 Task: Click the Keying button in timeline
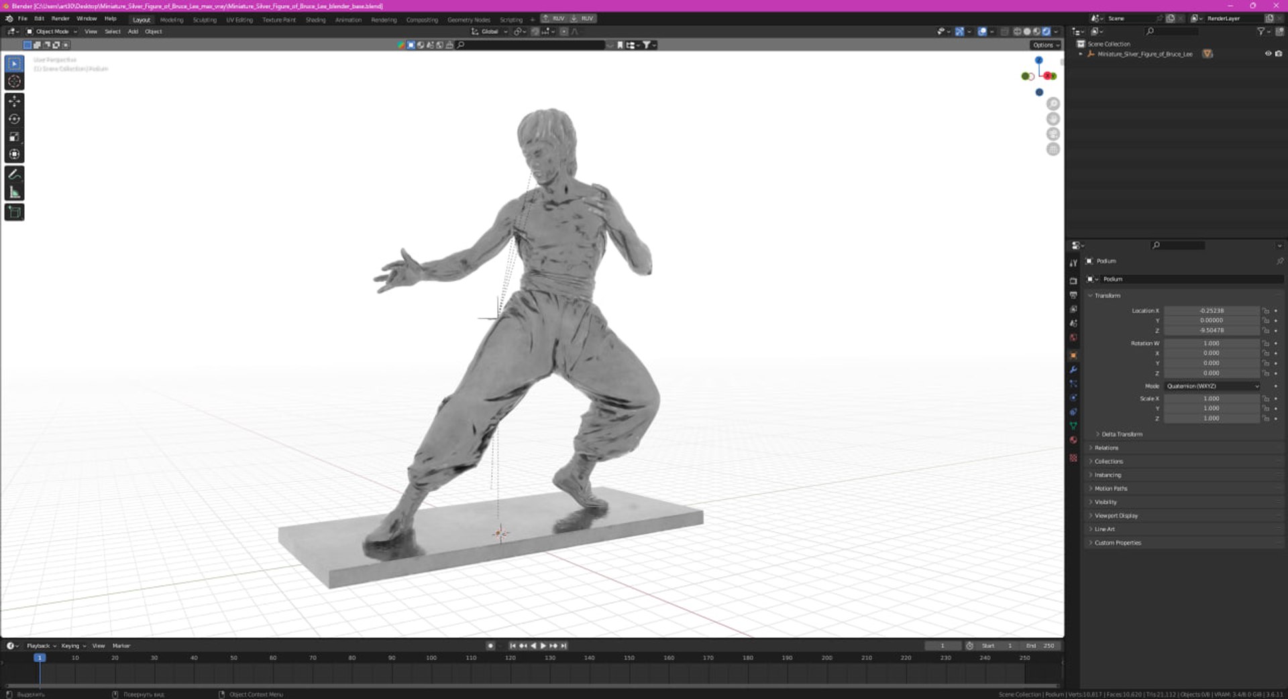coord(73,646)
